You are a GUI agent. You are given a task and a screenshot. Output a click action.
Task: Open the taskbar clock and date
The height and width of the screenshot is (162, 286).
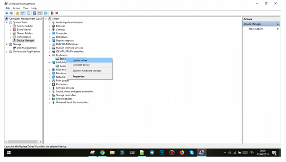263,153
